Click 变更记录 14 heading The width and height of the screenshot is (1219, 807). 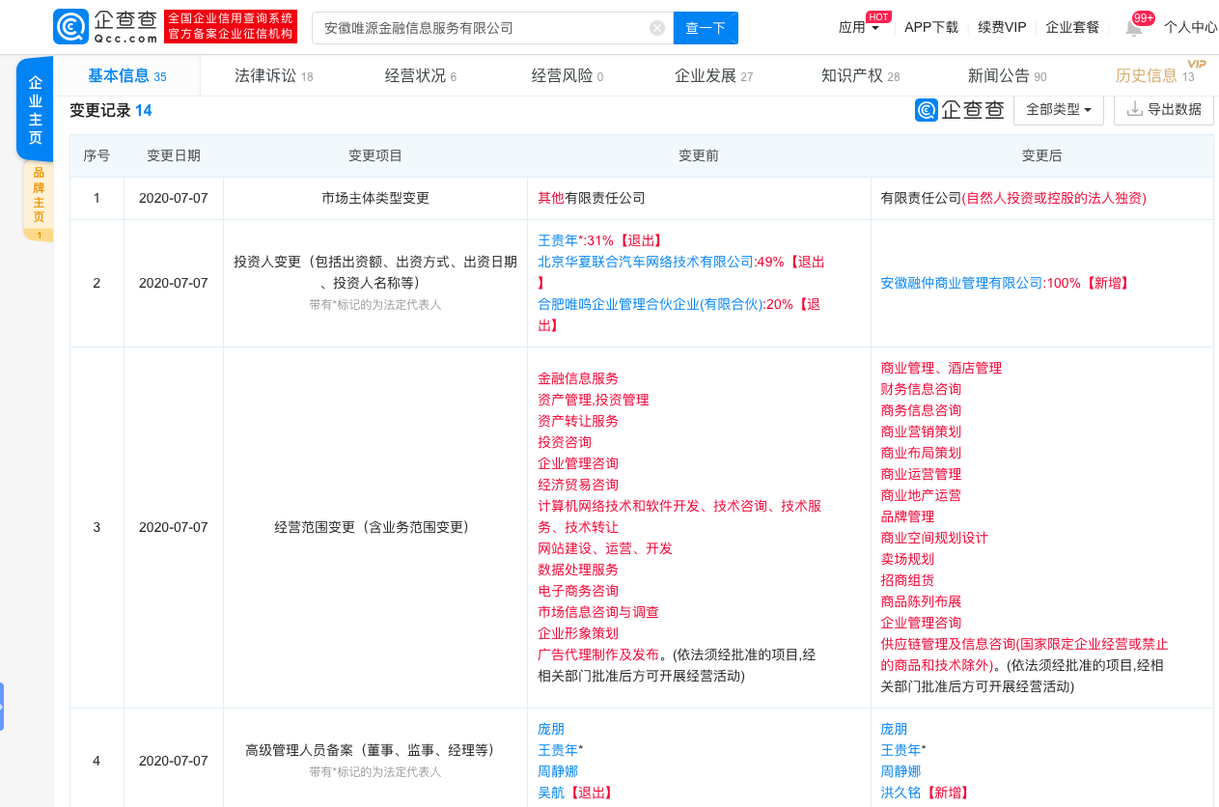[111, 110]
